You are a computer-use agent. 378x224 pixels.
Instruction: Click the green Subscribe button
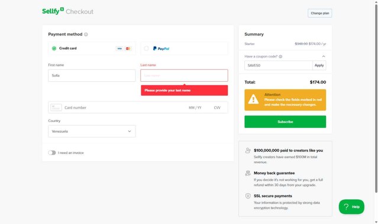[285, 121]
